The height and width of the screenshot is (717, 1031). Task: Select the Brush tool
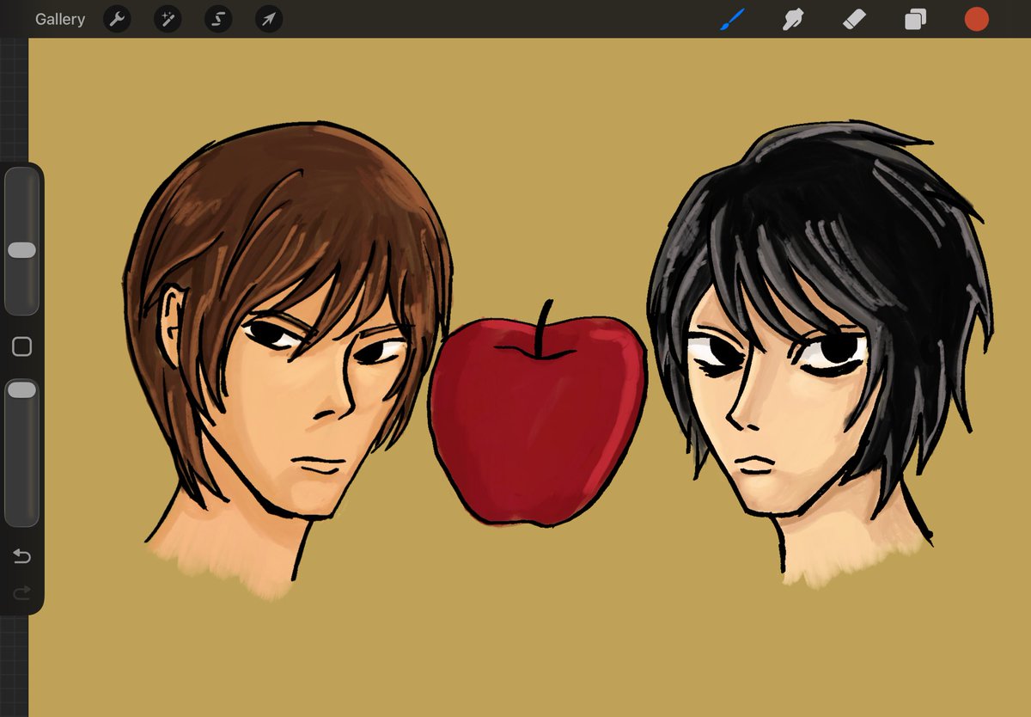tap(732, 19)
